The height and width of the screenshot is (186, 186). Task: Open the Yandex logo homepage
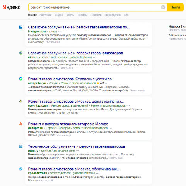pos(12,7)
